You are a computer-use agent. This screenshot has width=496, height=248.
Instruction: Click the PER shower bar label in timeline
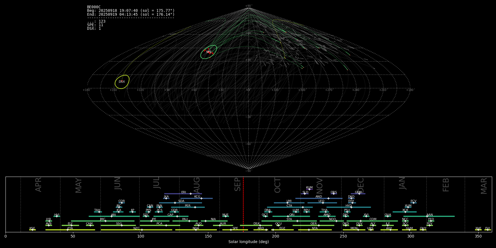click(188, 206)
